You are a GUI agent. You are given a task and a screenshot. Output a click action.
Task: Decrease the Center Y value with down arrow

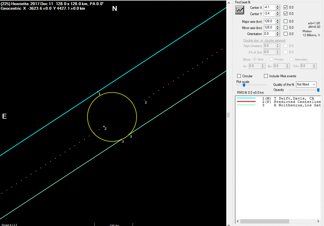click(x=278, y=15)
